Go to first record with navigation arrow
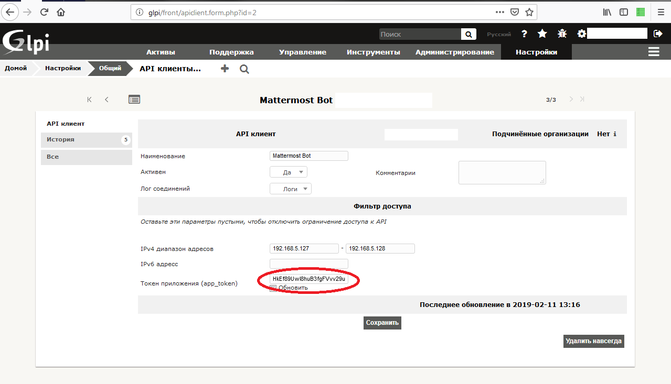 coord(90,100)
